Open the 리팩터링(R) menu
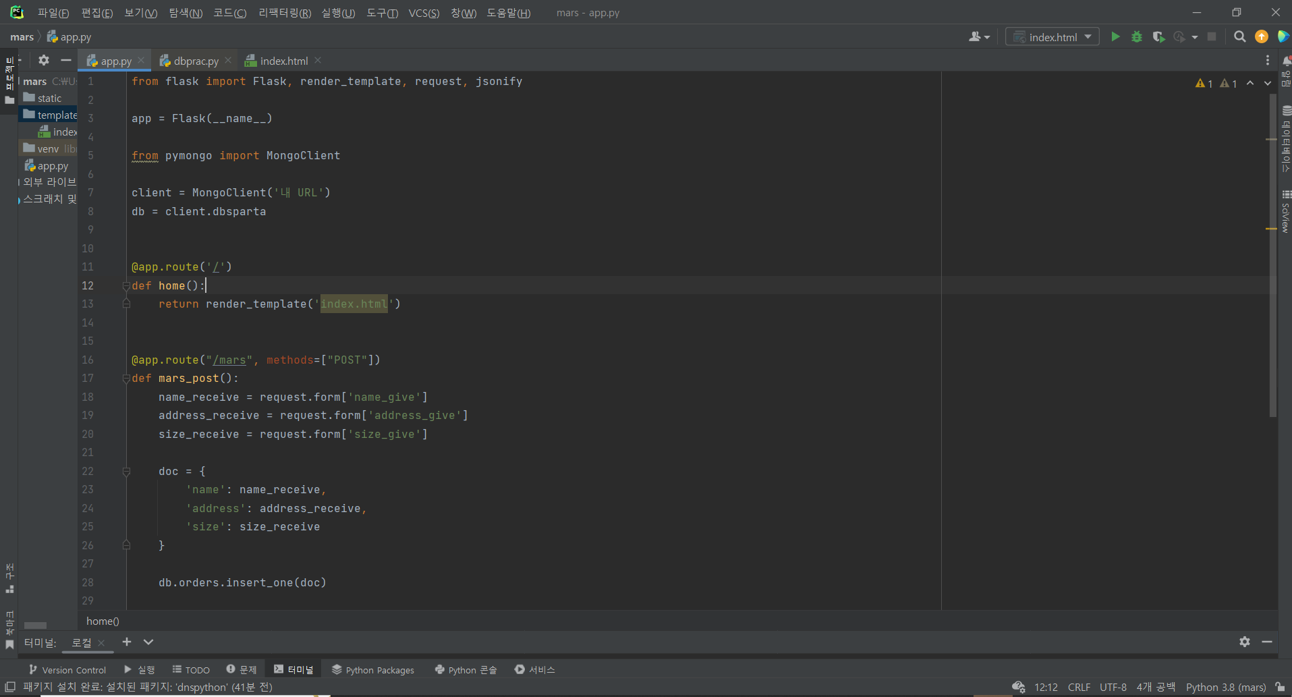Viewport: 1292px width, 697px height. pyautogui.click(x=285, y=13)
